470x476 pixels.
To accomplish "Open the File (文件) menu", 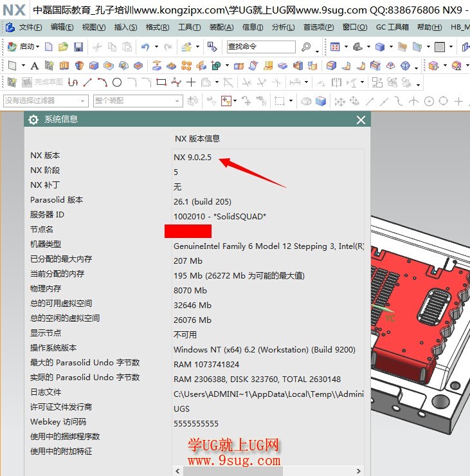I will [x=30, y=27].
